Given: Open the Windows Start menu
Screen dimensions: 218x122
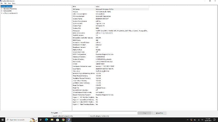Looking at the screenshot, I should click(x=2, y=120).
